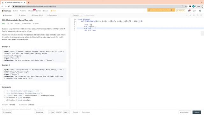Viewport: 204px width, 115px height.
Task: Open the Contribute link
Action: coord(86,112)
